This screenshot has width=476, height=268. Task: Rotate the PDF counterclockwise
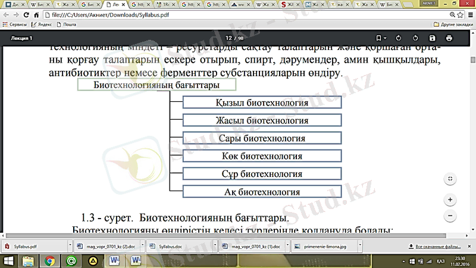coord(415,38)
